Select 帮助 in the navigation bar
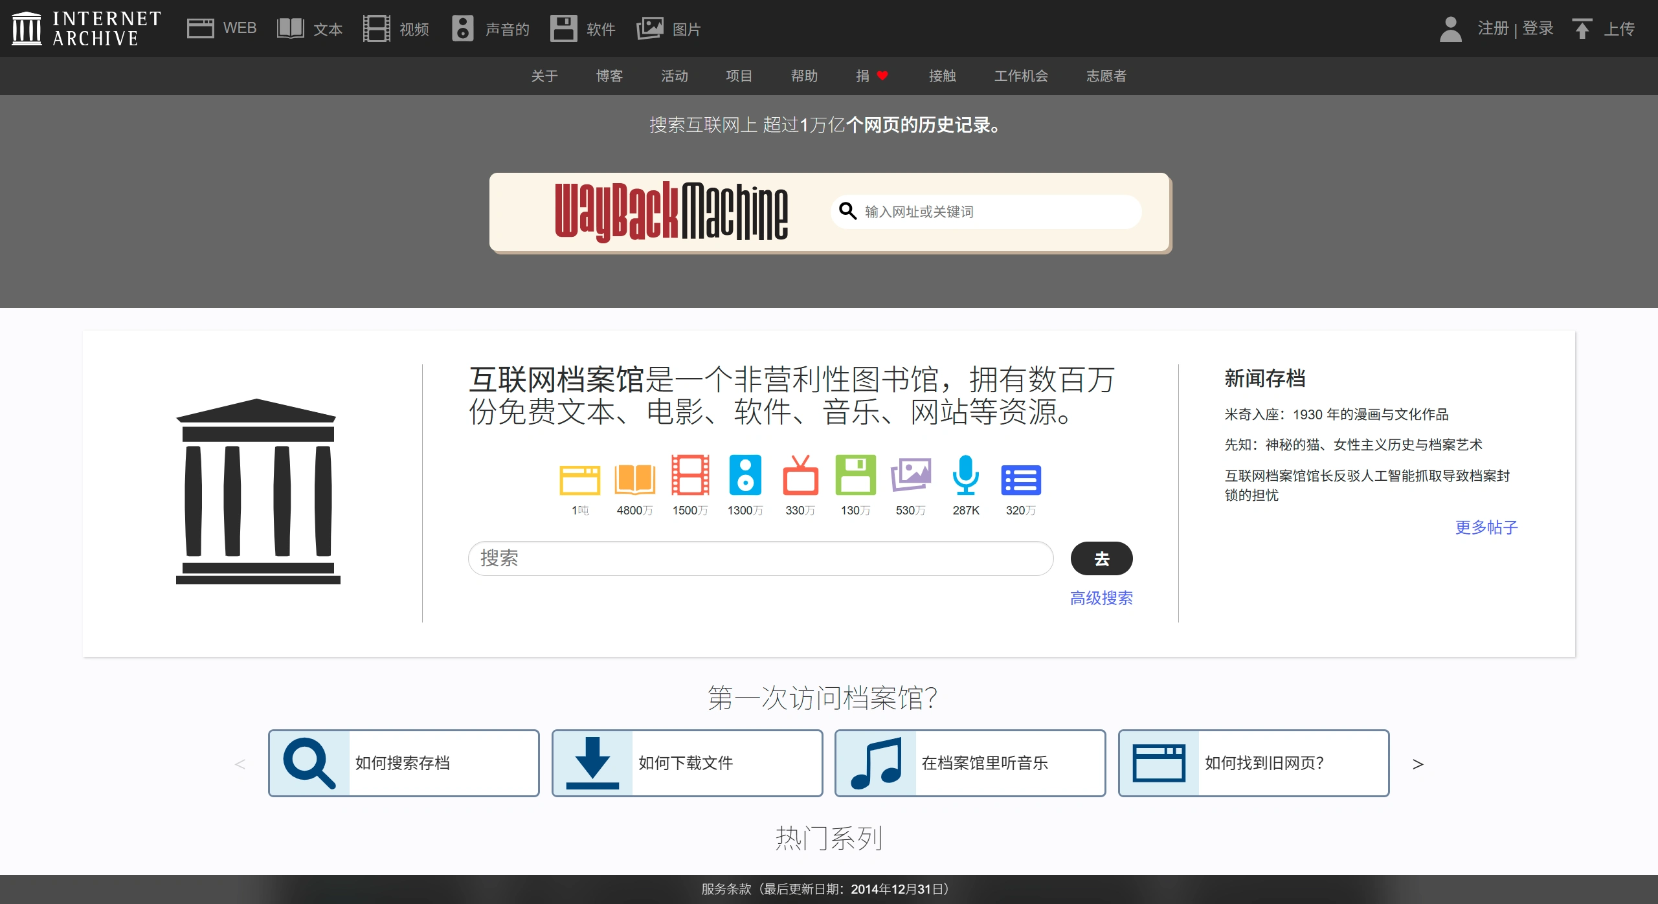The height and width of the screenshot is (904, 1658). pos(804,76)
